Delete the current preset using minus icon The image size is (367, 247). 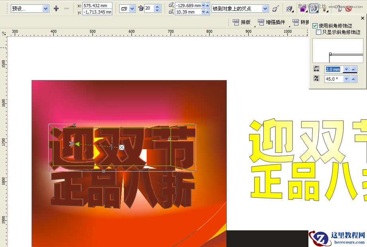click(x=67, y=8)
